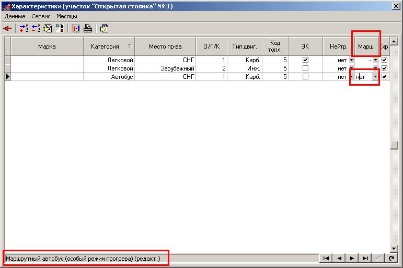
Task: Click the add row (plus) toolbar icon
Action: pos(23,29)
